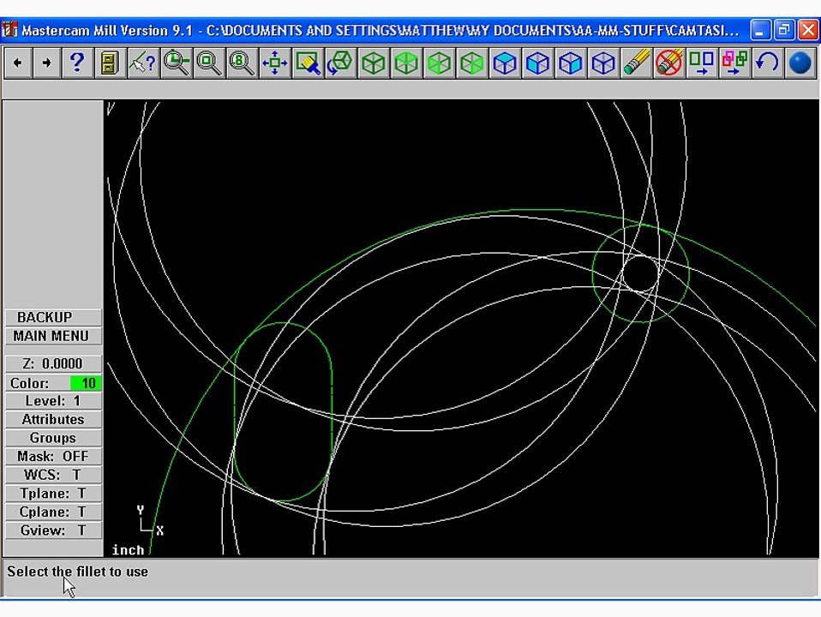
Task: Activate the Zoom window magnifier
Action: pyautogui.click(x=177, y=63)
